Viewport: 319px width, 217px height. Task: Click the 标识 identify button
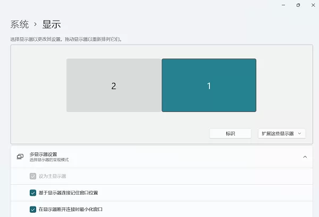[230, 134]
